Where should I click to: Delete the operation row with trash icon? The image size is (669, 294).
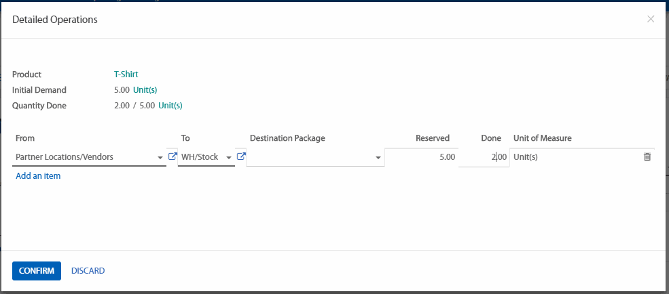tap(647, 157)
